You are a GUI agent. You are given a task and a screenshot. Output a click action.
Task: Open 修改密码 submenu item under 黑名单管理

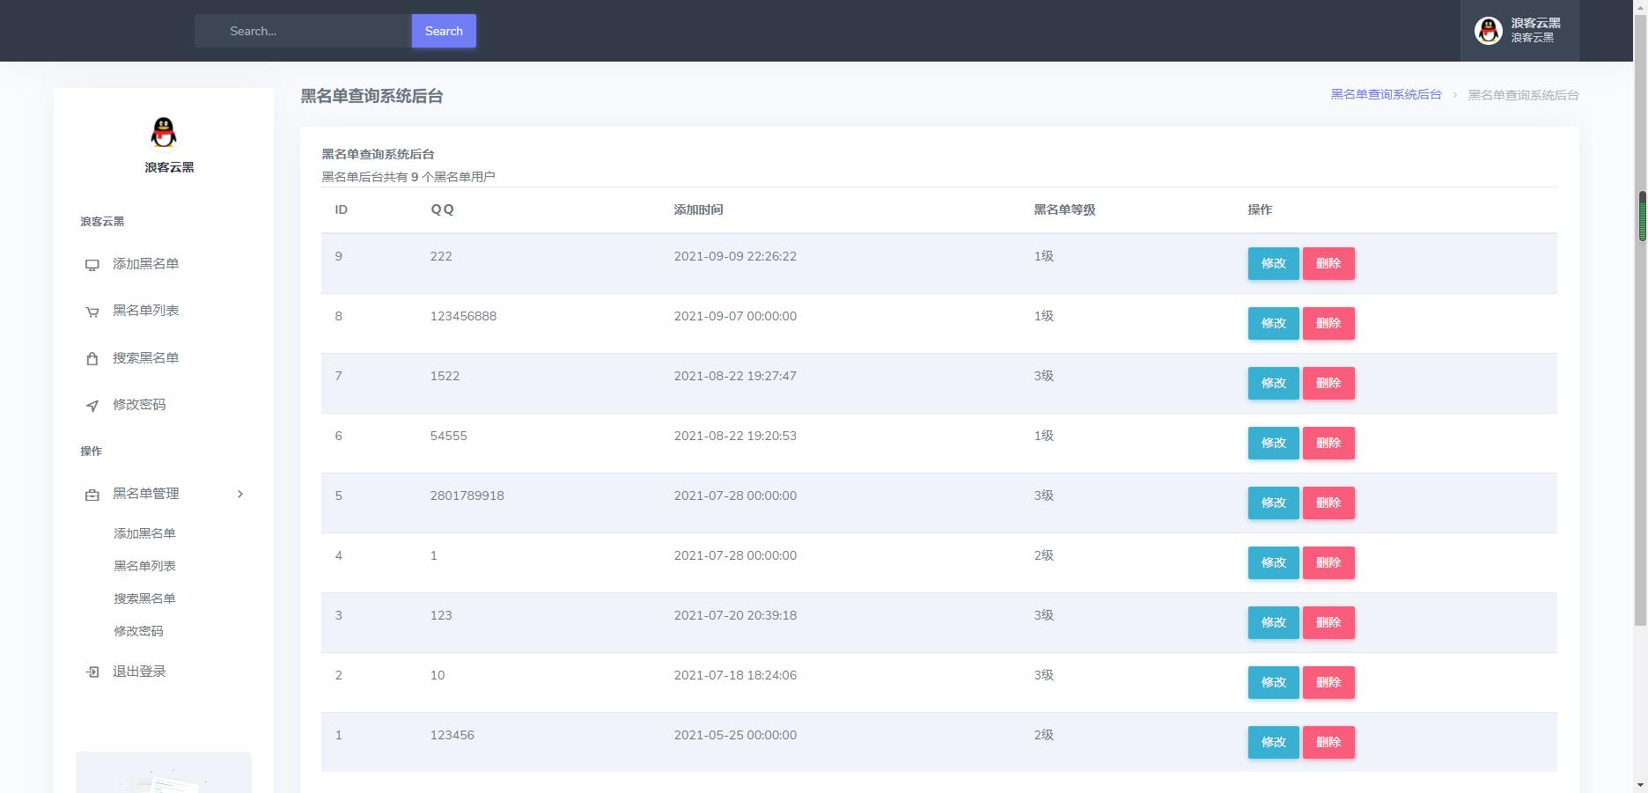pyautogui.click(x=138, y=631)
